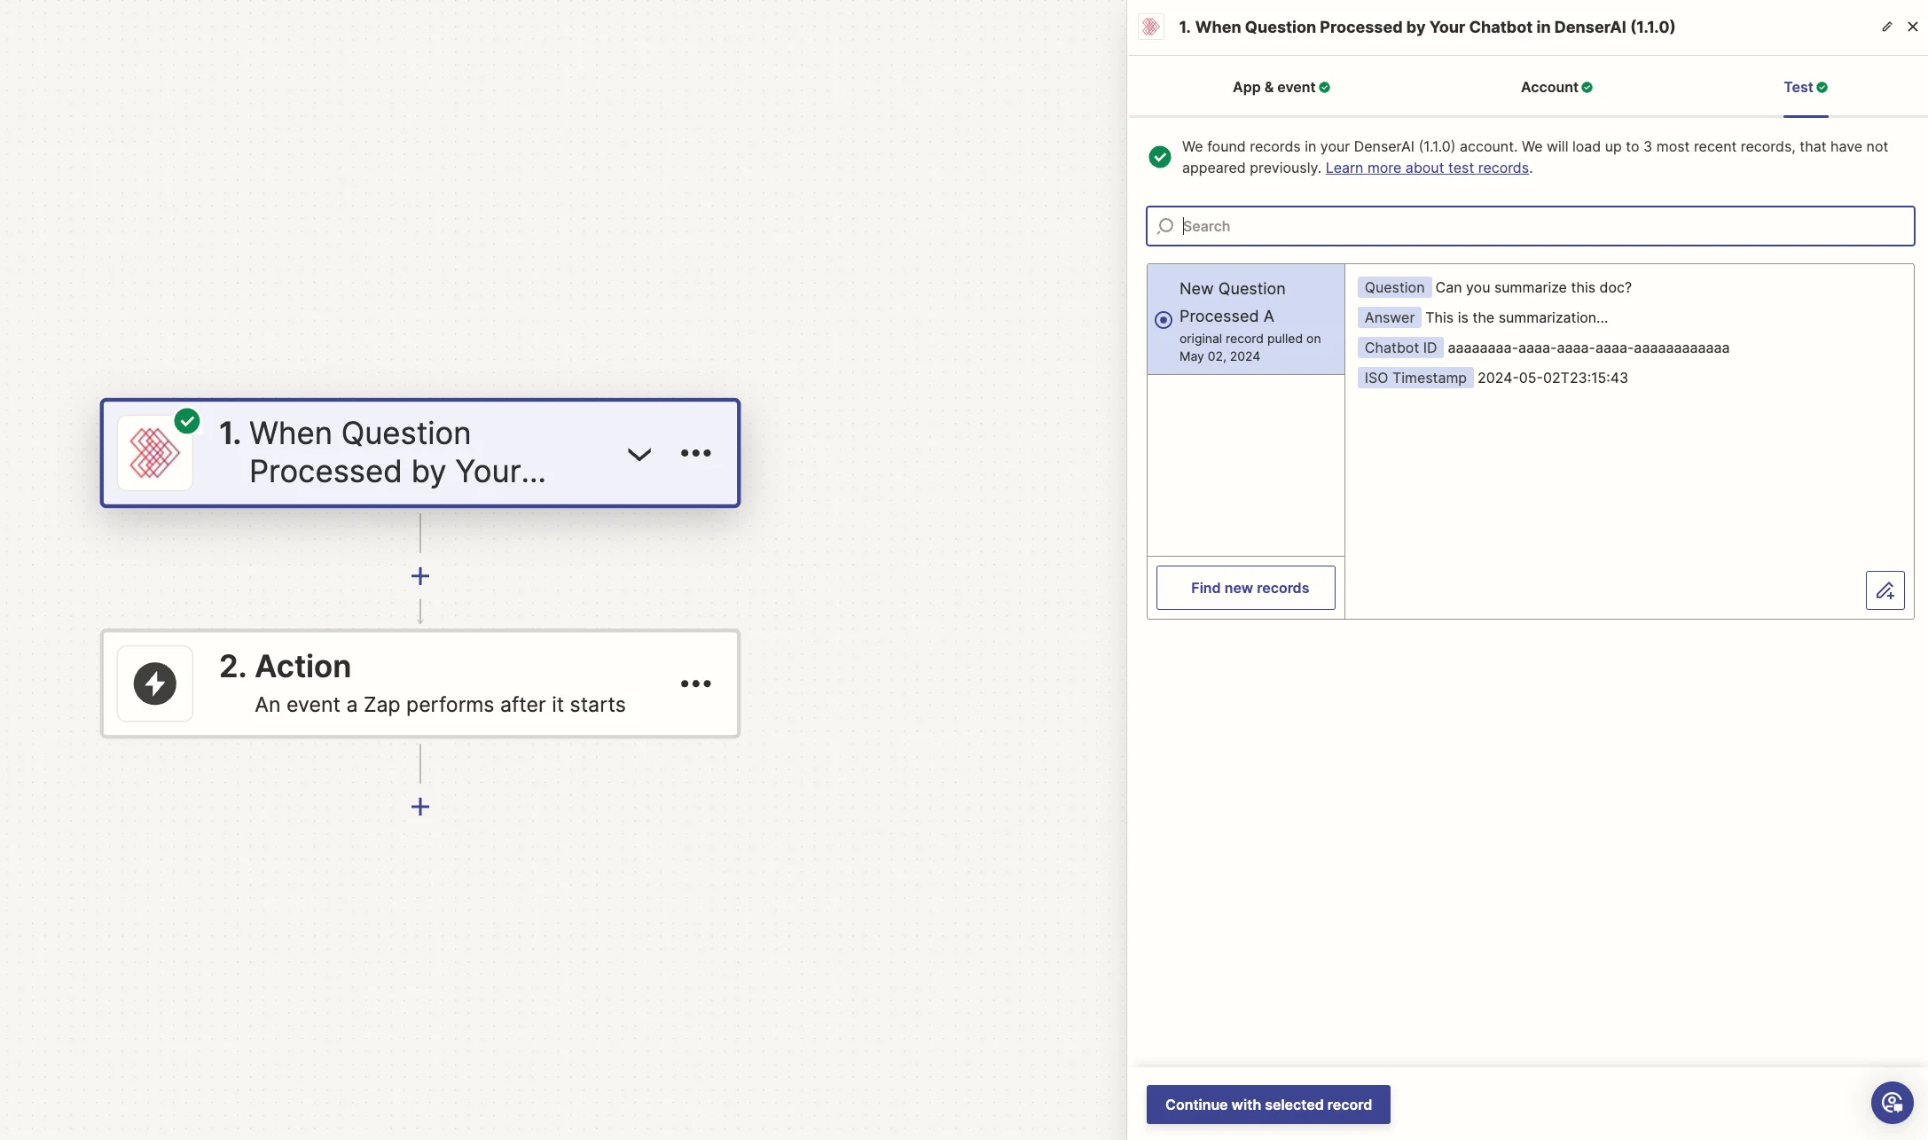Open three-dot menu on step 1 trigger

tap(695, 453)
